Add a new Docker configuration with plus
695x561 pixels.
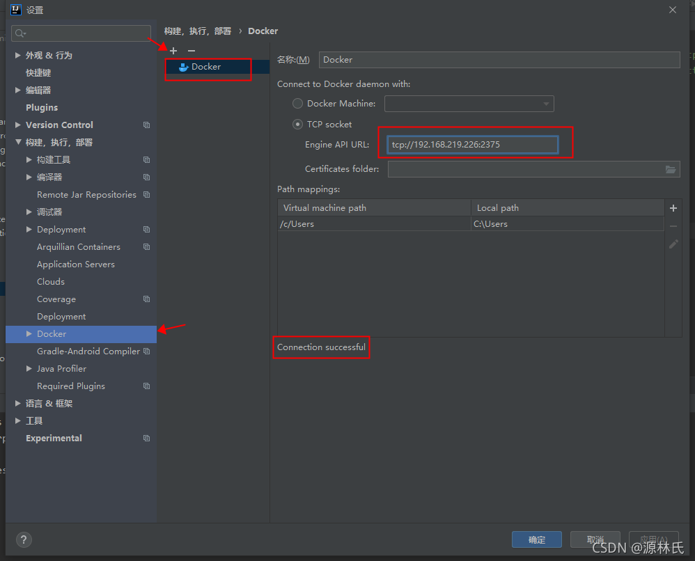(x=173, y=51)
